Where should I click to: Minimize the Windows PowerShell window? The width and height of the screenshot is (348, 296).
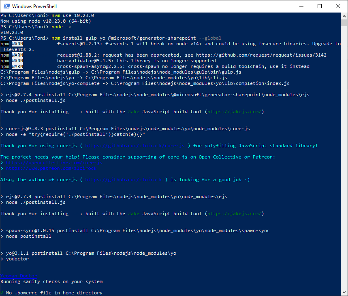(x=301, y=6)
